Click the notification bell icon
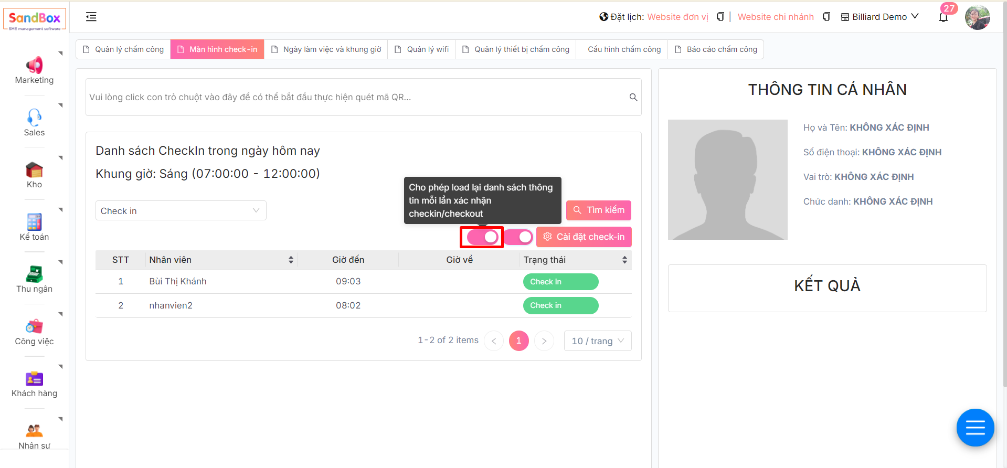Viewport: 1007px width, 468px height. coord(943,17)
